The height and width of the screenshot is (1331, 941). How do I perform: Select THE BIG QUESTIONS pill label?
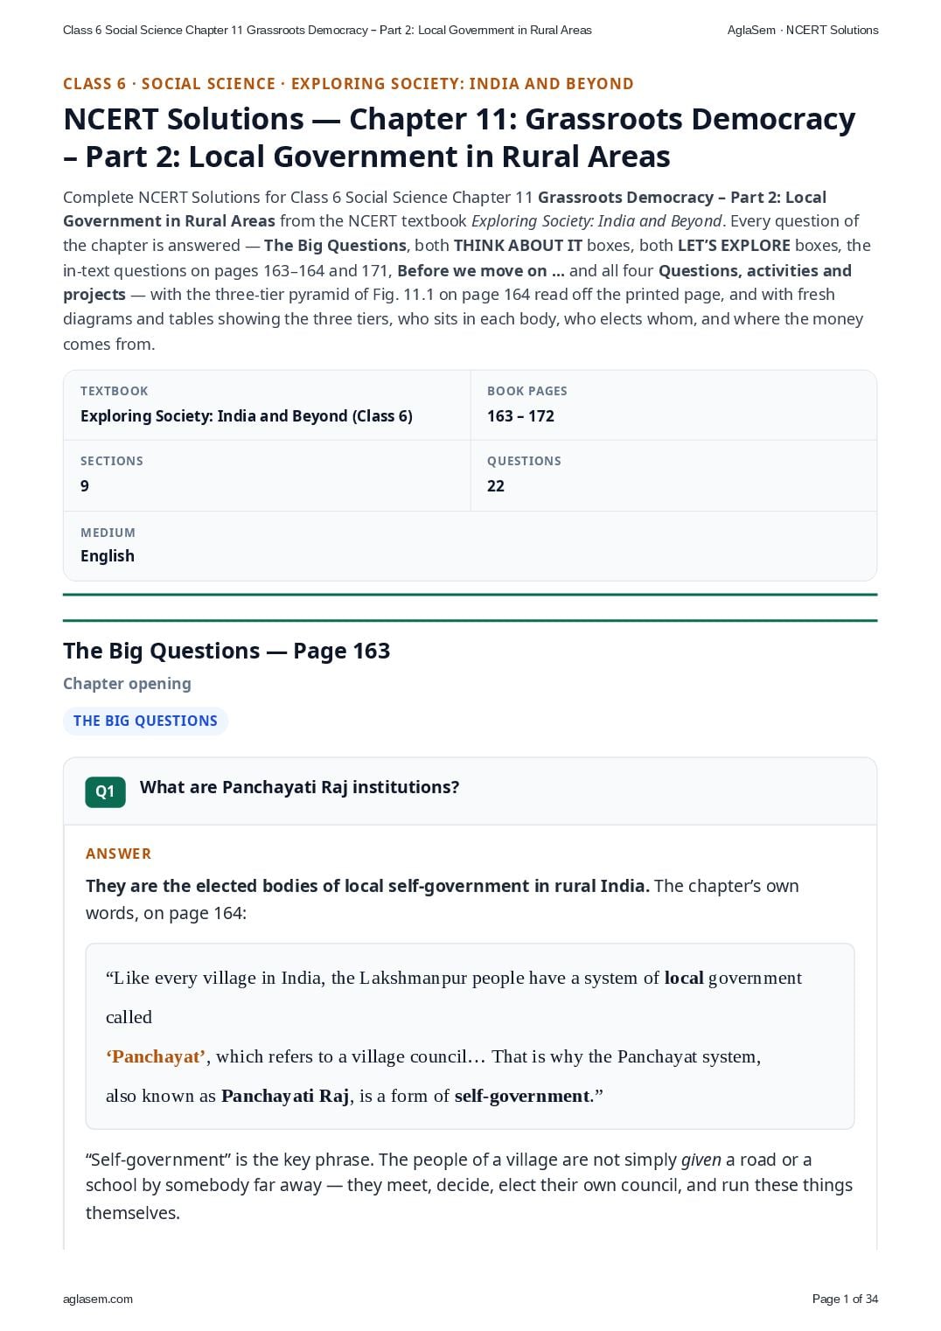tap(145, 721)
